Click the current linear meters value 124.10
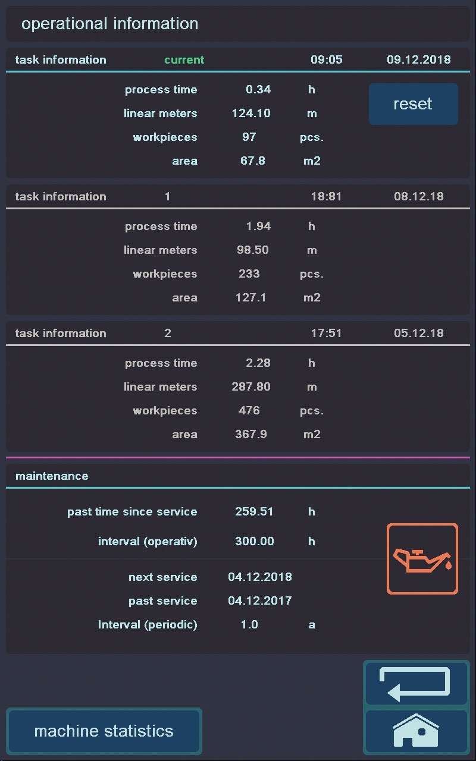The width and height of the screenshot is (476, 761). pos(251,114)
